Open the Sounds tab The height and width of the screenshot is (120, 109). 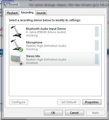click(x=41, y=13)
